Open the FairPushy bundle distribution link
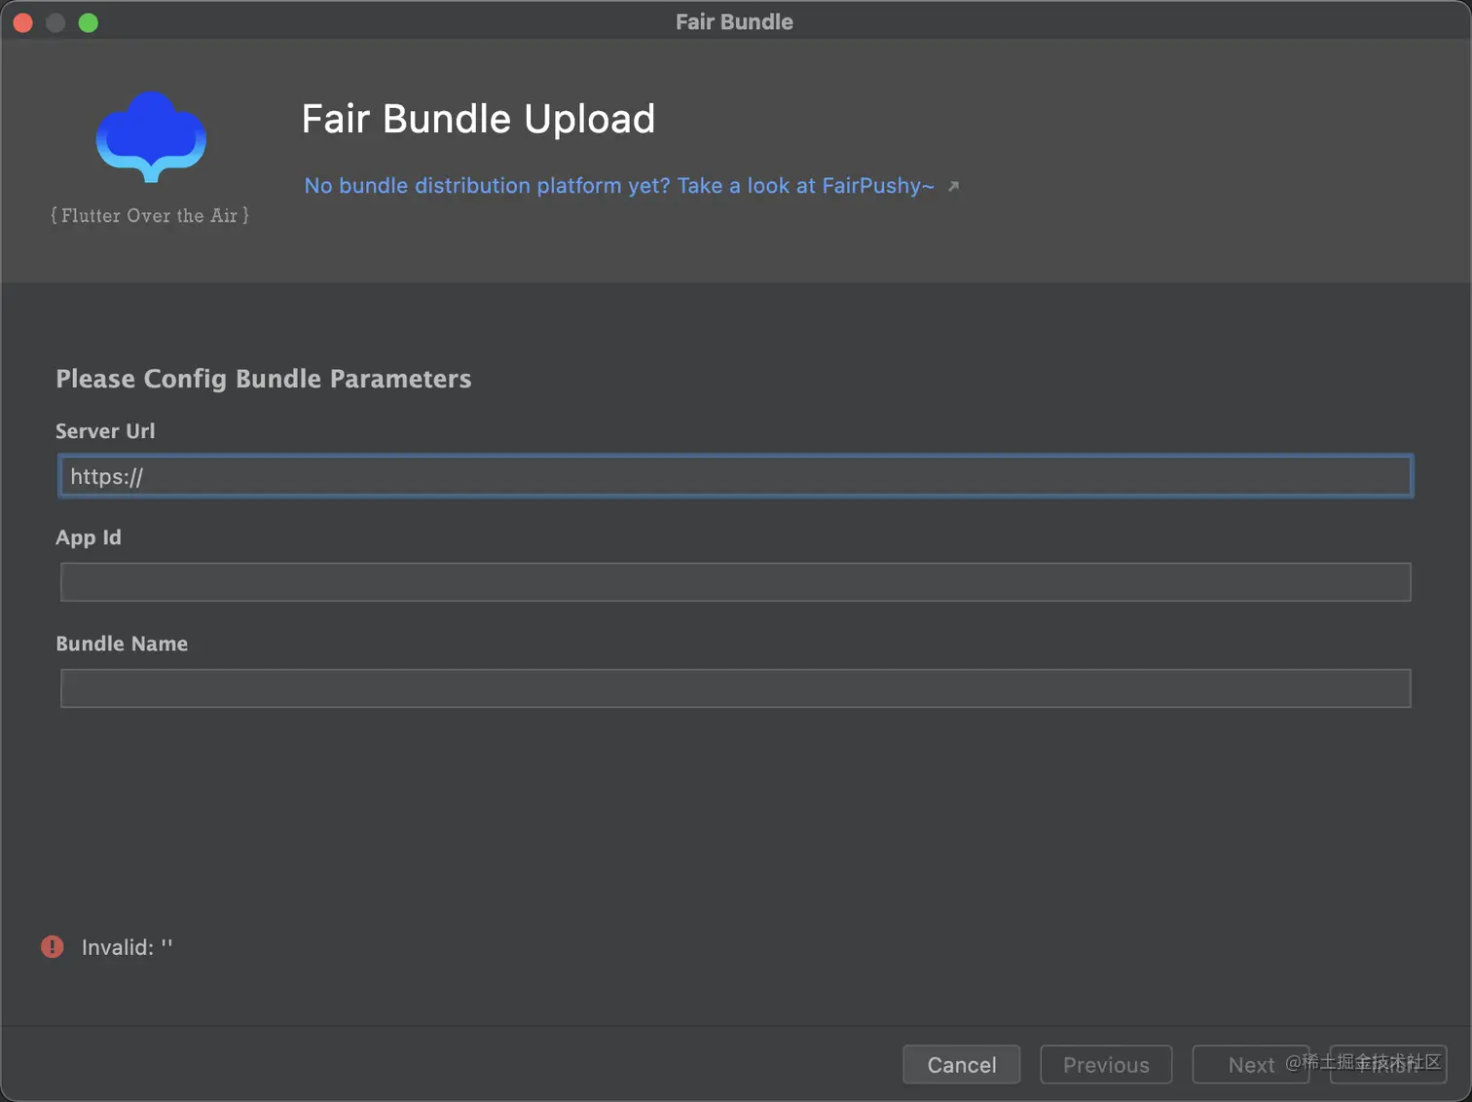Viewport: 1472px width, 1102px height. pyautogui.click(x=619, y=186)
